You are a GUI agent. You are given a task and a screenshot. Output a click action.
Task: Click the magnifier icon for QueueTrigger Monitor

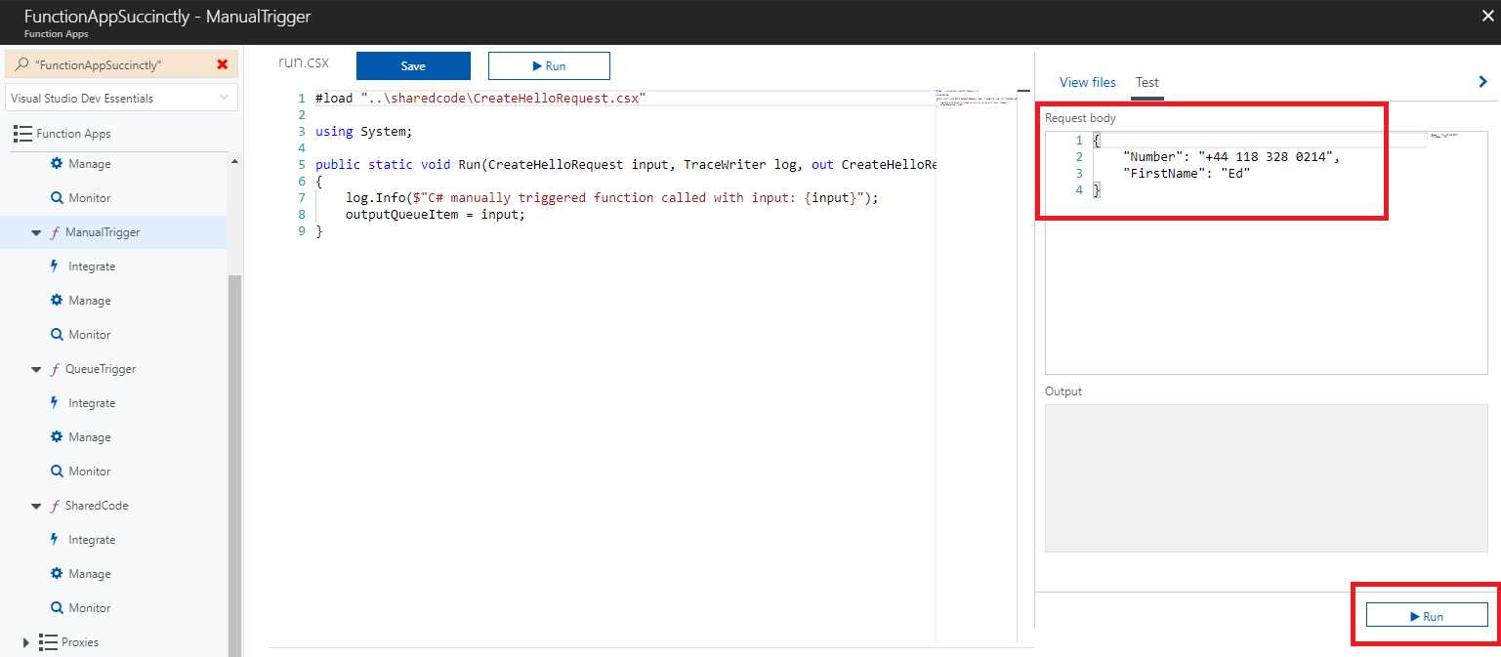click(x=56, y=471)
